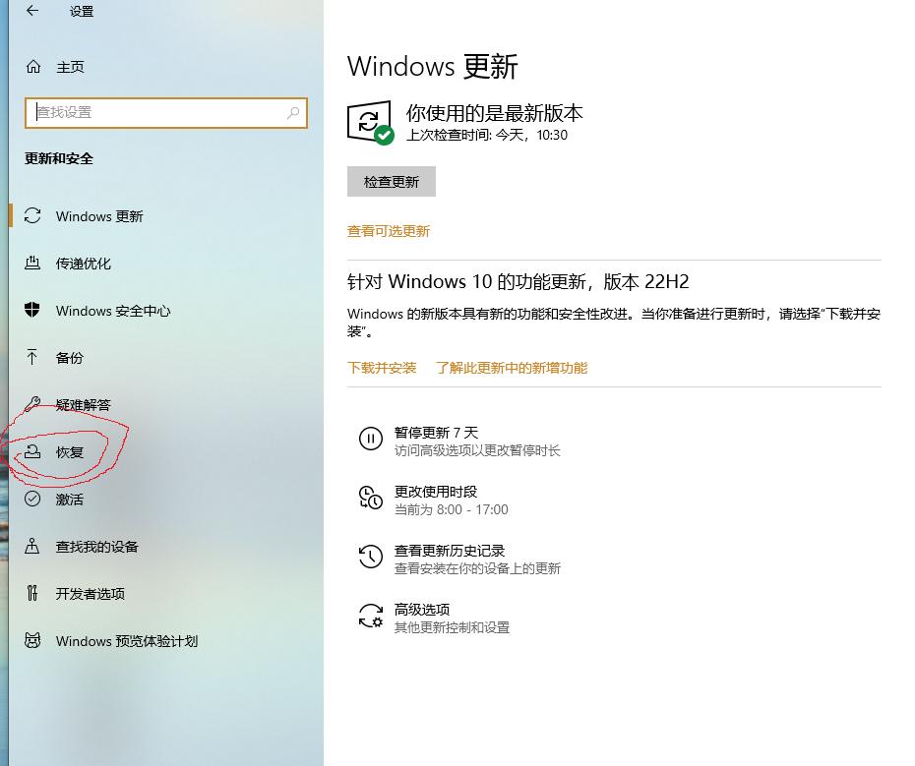Click 下载并安装 to install 22H2
The width and height of the screenshot is (915, 766).
pyautogui.click(x=382, y=368)
